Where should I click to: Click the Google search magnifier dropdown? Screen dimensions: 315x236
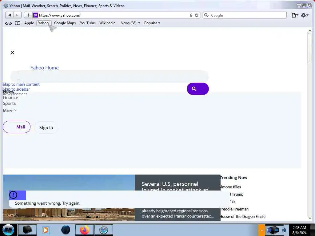point(206,15)
